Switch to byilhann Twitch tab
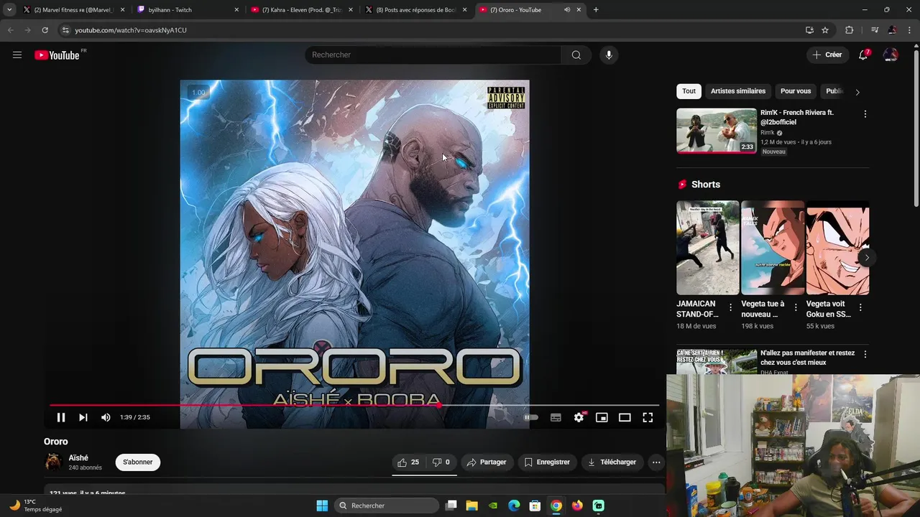920x517 pixels. coord(188,10)
